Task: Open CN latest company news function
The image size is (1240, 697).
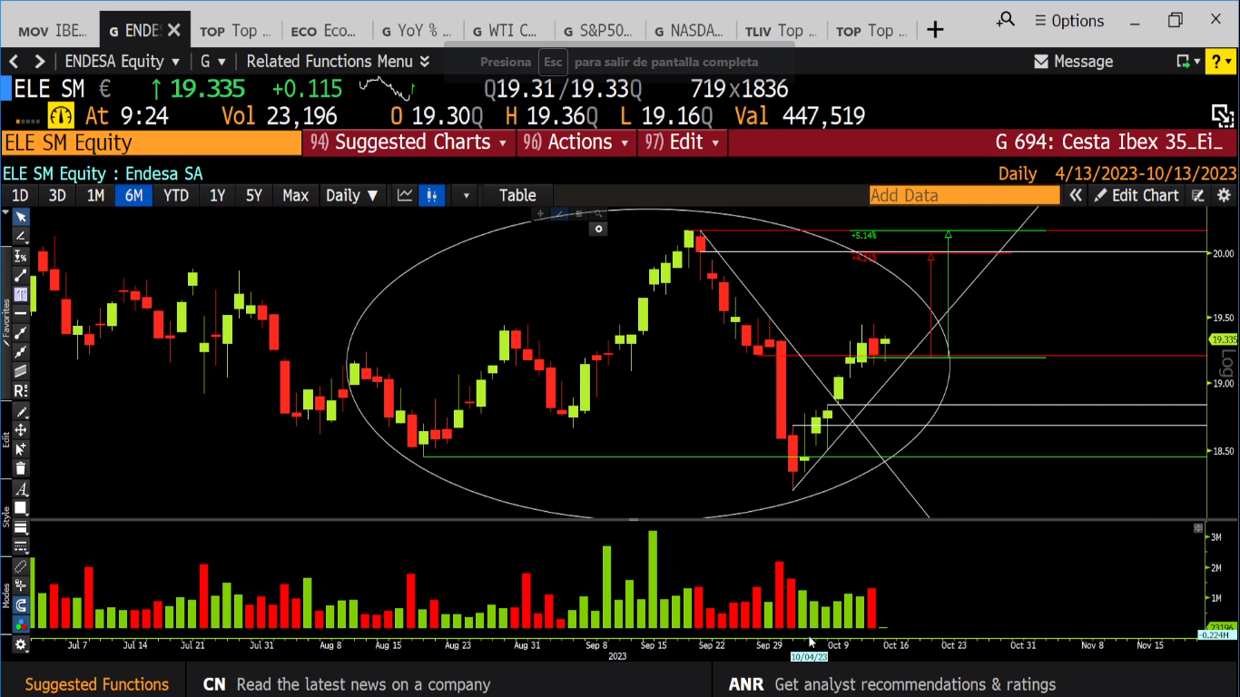Action: click(345, 684)
